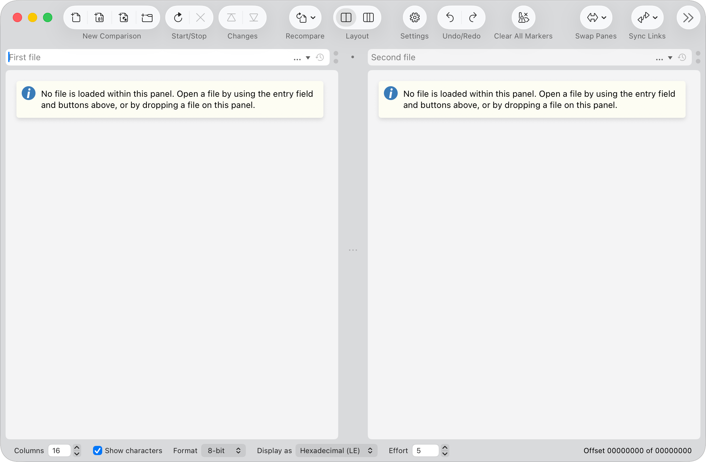This screenshot has width=706, height=462.
Task: Toggle Show characters checkbox
Action: (x=98, y=450)
